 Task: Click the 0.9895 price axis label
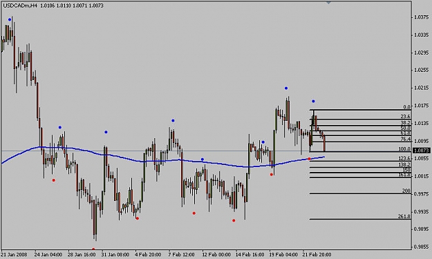pos(422,229)
